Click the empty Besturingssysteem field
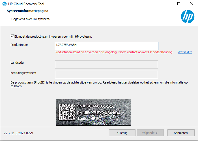This screenshot has width=198, height=141. [106, 75]
